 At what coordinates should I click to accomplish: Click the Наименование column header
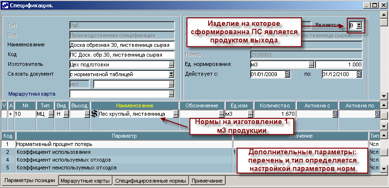point(135,105)
